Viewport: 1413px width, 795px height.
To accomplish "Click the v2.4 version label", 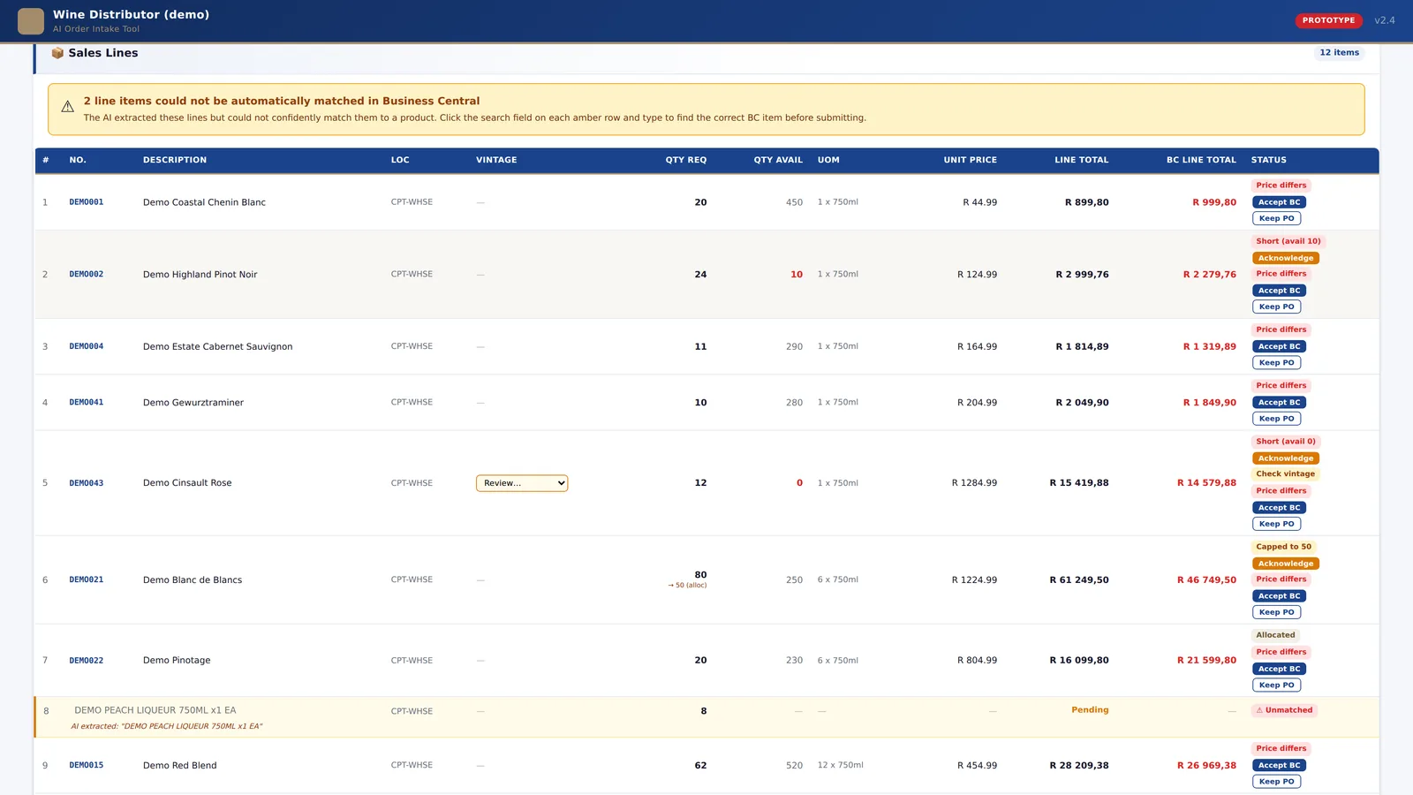I will pyautogui.click(x=1385, y=20).
